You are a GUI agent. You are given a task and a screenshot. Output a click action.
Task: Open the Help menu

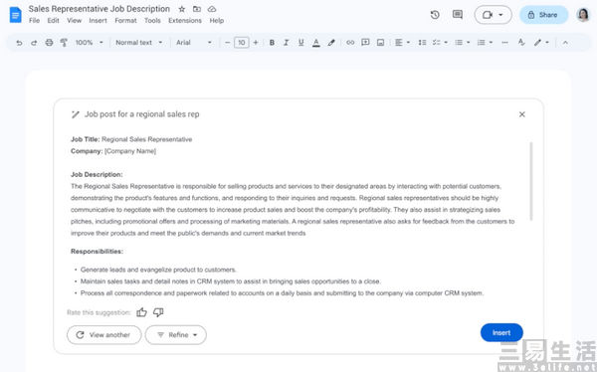tap(217, 21)
